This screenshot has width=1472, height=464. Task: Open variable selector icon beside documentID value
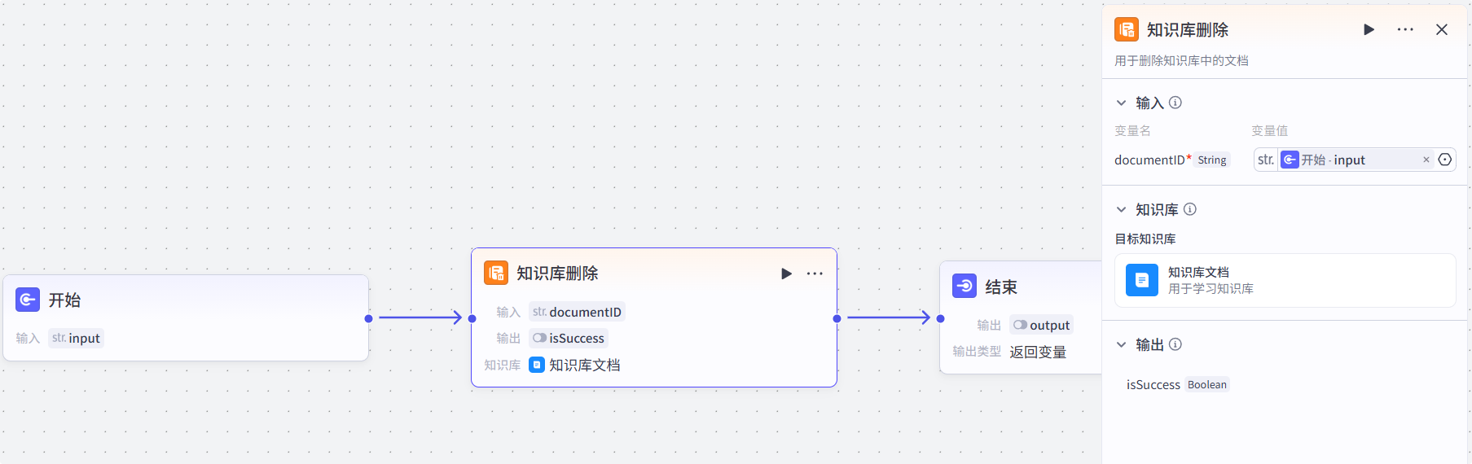(1445, 160)
